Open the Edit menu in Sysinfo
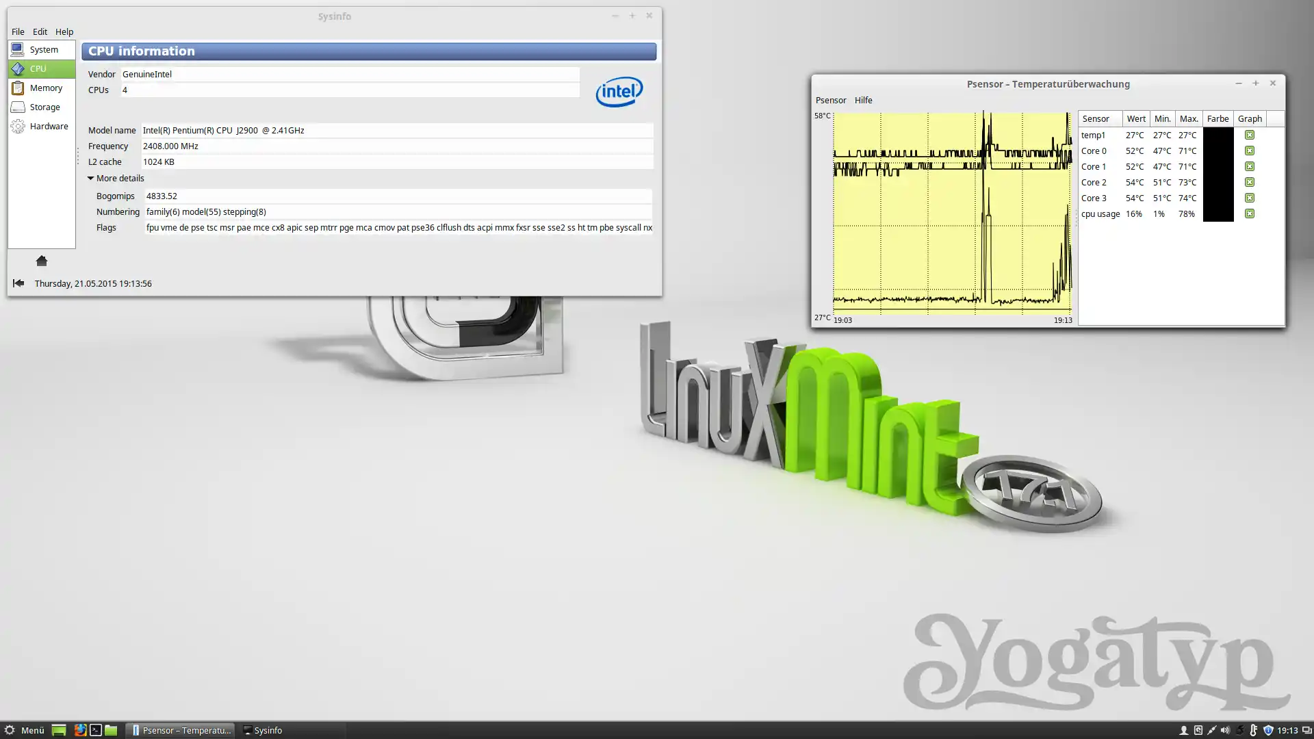Screen dimensions: 1314x739 [40, 31]
